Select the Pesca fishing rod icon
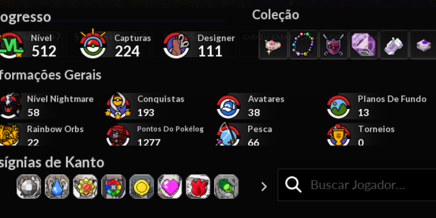The image size is (436, 218). click(x=228, y=135)
